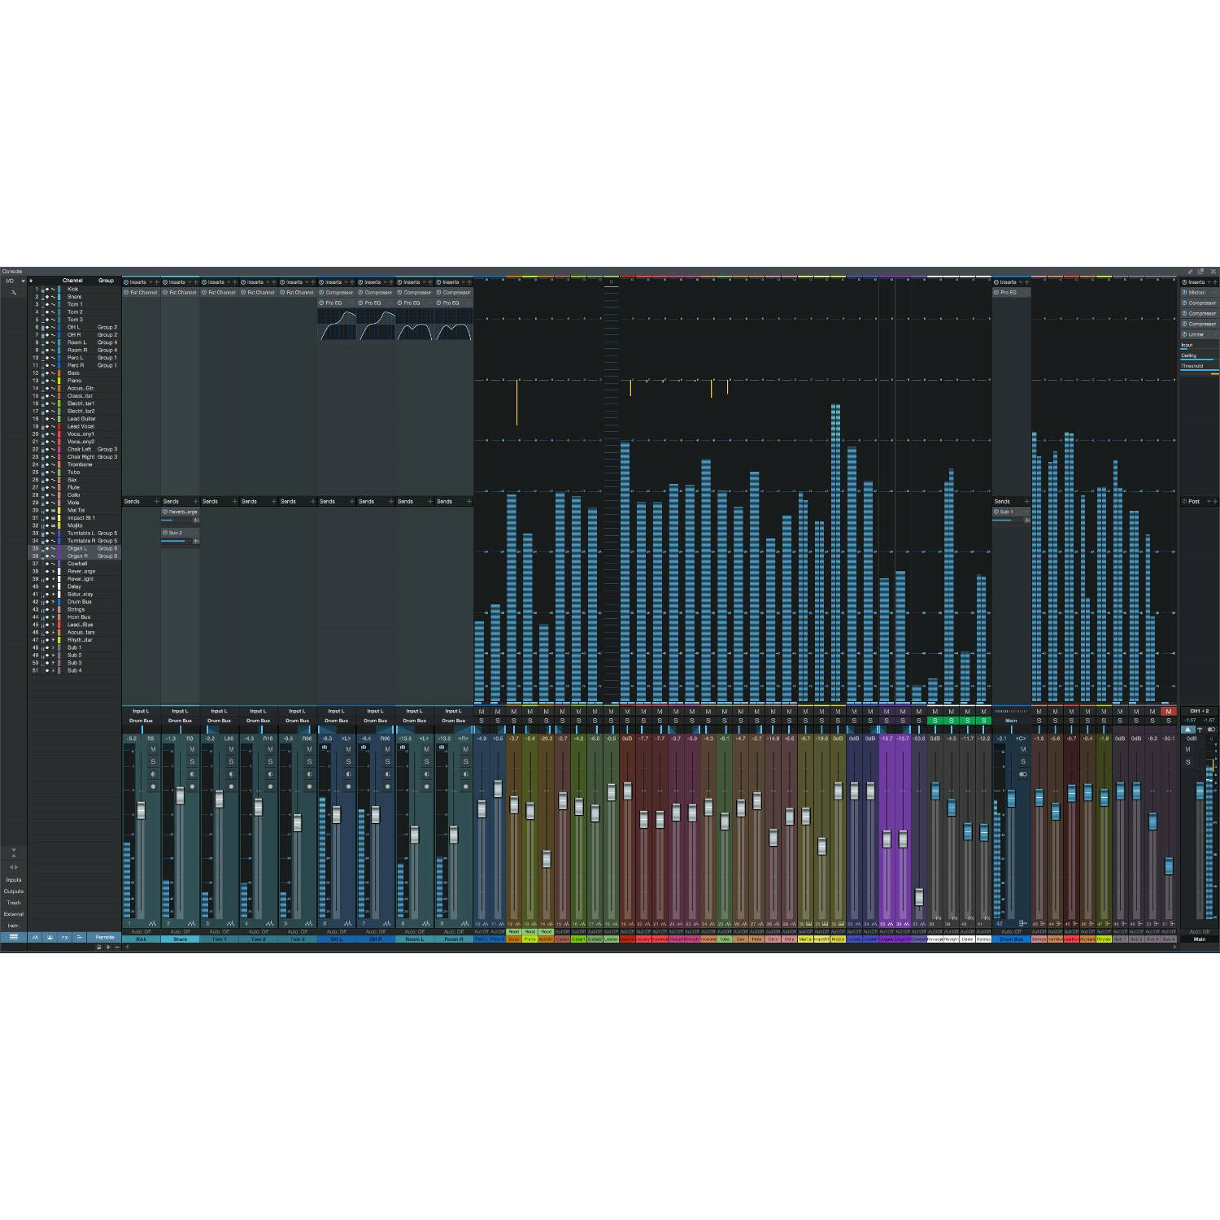This screenshot has height=1220, width=1220.
Task: Show the Inputs section
Action: 14,880
